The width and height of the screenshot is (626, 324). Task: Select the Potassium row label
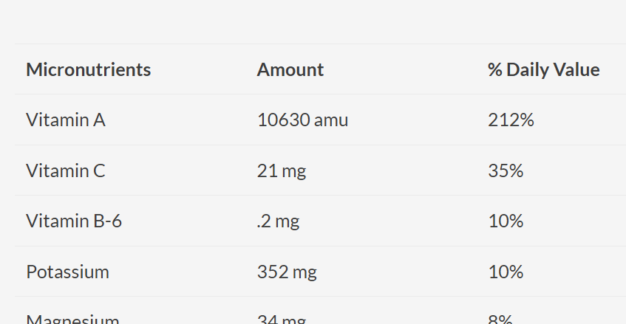tap(67, 272)
